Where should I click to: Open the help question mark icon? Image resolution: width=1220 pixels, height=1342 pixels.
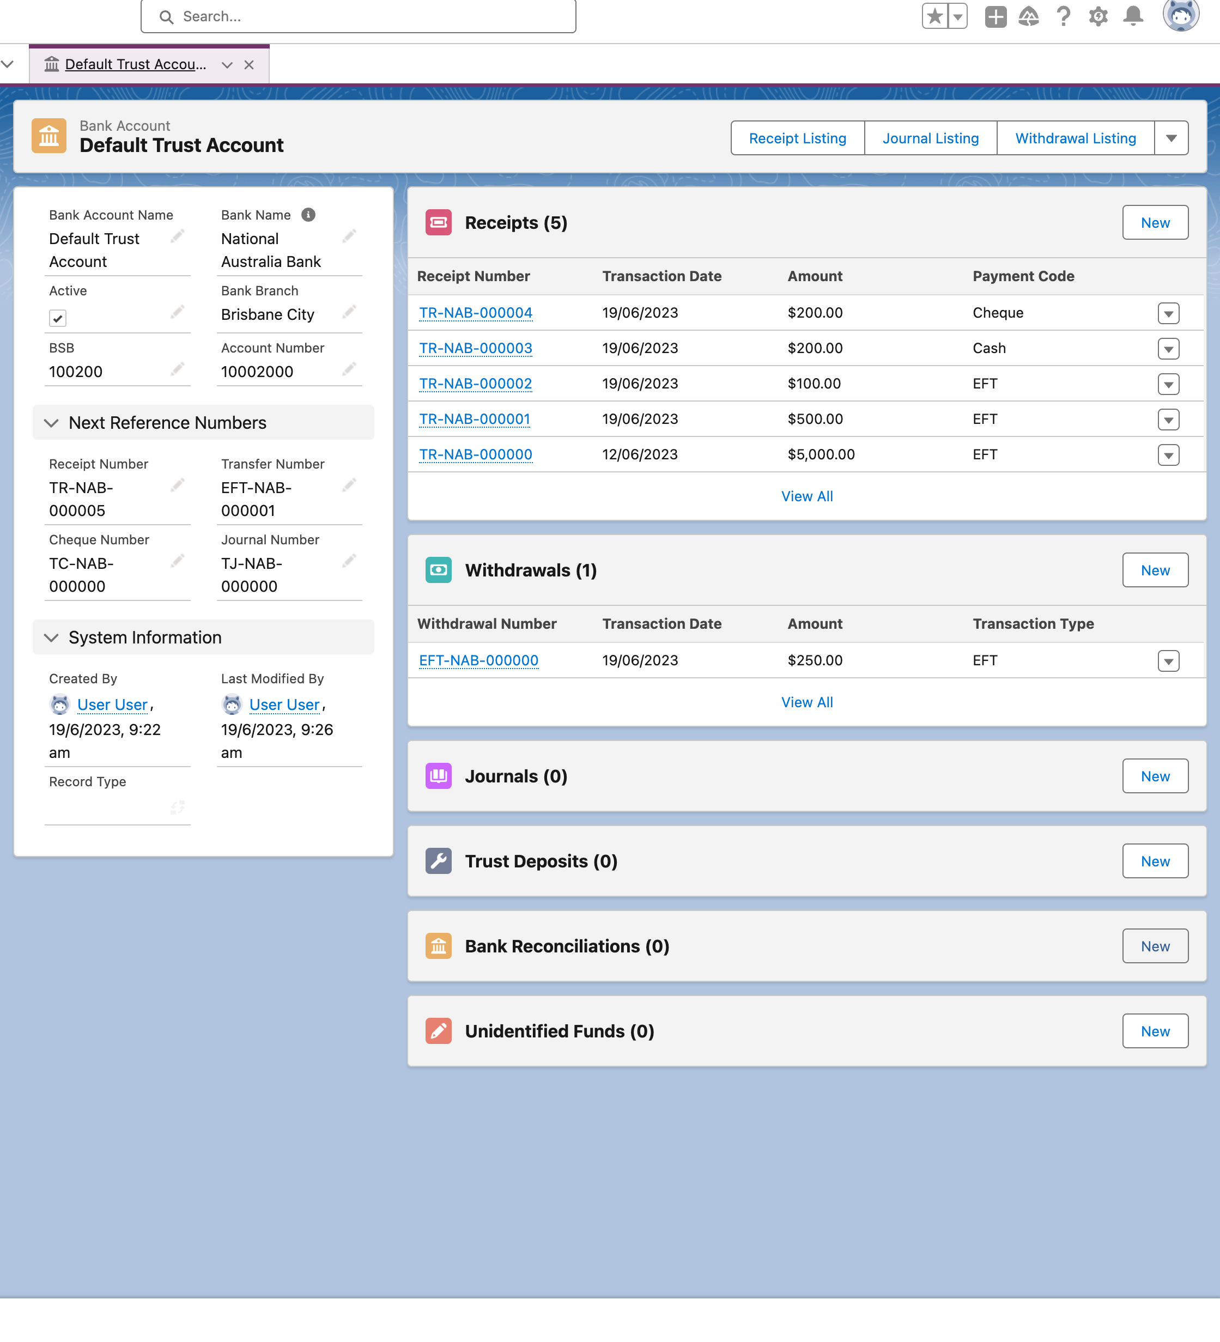[1064, 16]
